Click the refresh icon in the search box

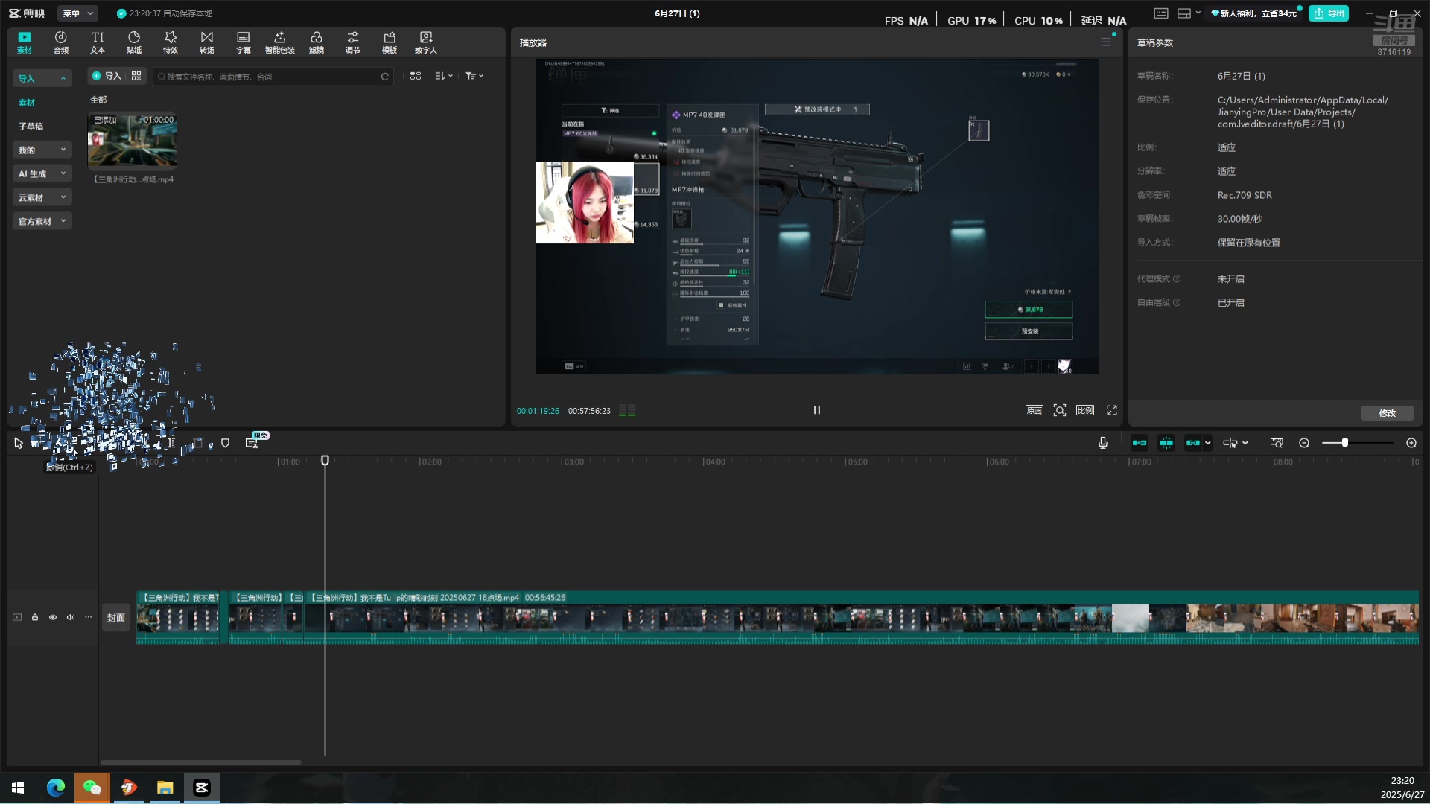point(385,77)
